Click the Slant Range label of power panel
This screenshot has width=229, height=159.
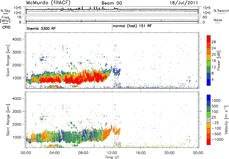[8, 61]
